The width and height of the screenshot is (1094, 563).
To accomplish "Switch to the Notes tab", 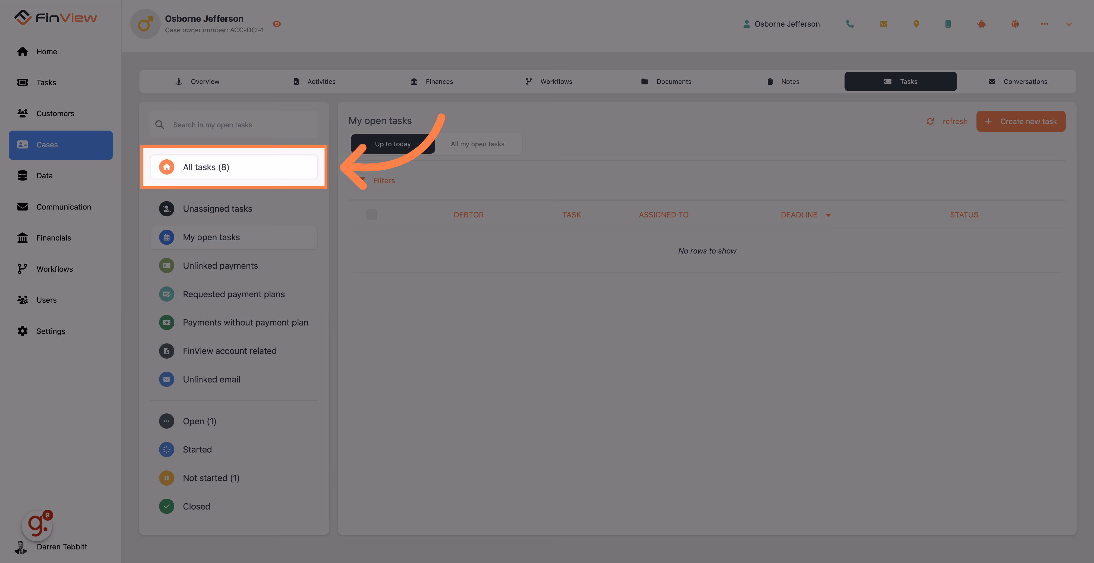I will 783,81.
